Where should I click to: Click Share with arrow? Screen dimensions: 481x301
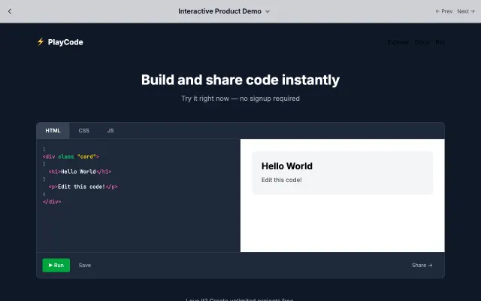[422, 265]
